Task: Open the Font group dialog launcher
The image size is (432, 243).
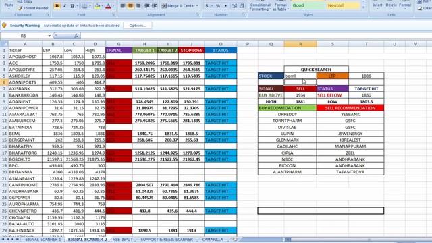Action: click(x=114, y=14)
